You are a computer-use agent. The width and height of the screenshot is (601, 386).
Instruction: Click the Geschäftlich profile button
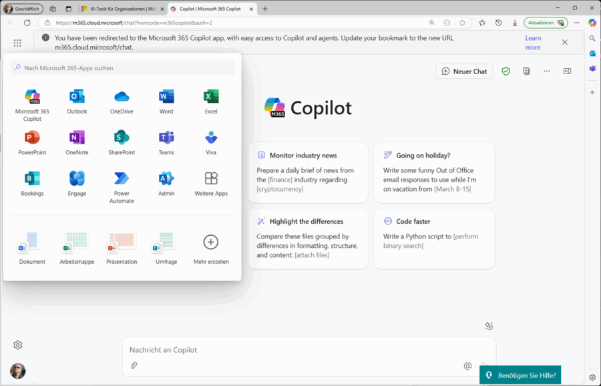(23, 9)
